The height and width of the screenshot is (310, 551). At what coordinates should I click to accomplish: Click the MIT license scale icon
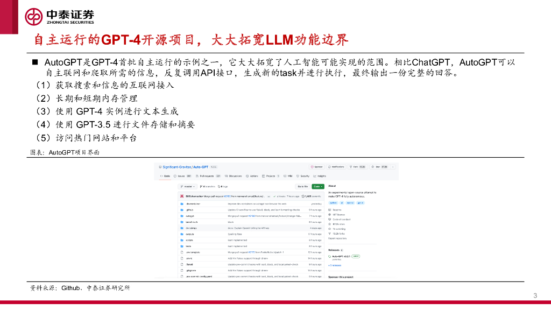pos(330,215)
